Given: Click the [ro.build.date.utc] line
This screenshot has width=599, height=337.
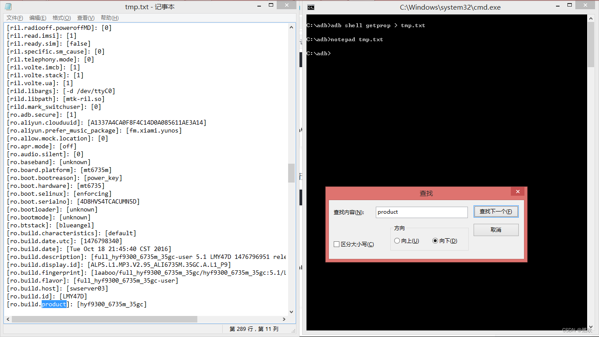Looking at the screenshot, I should point(64,241).
